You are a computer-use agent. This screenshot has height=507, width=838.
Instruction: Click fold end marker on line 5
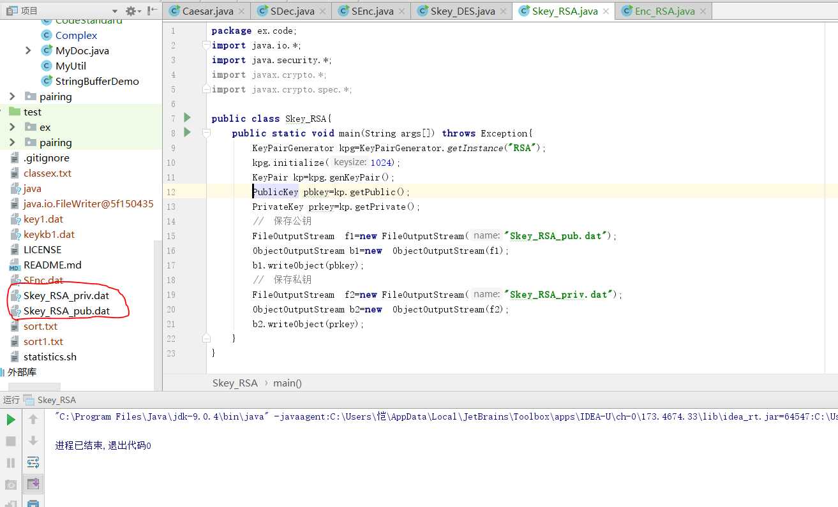click(206, 89)
